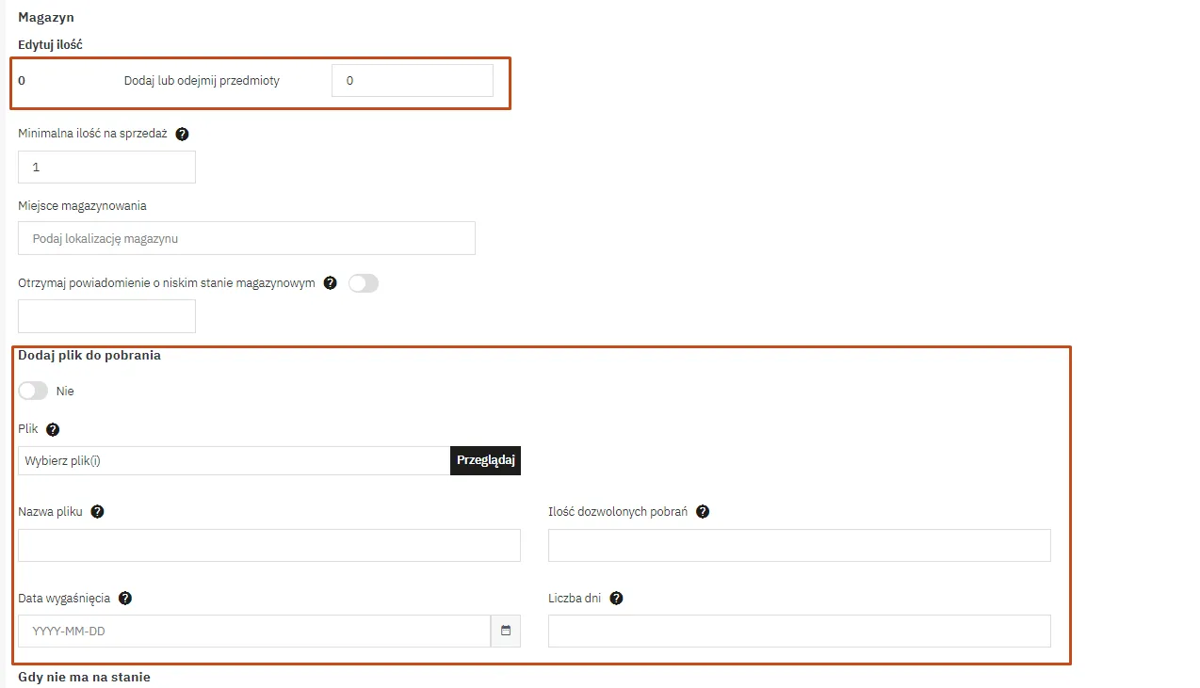
Task: Select the Liczba dni input field
Action: click(799, 632)
